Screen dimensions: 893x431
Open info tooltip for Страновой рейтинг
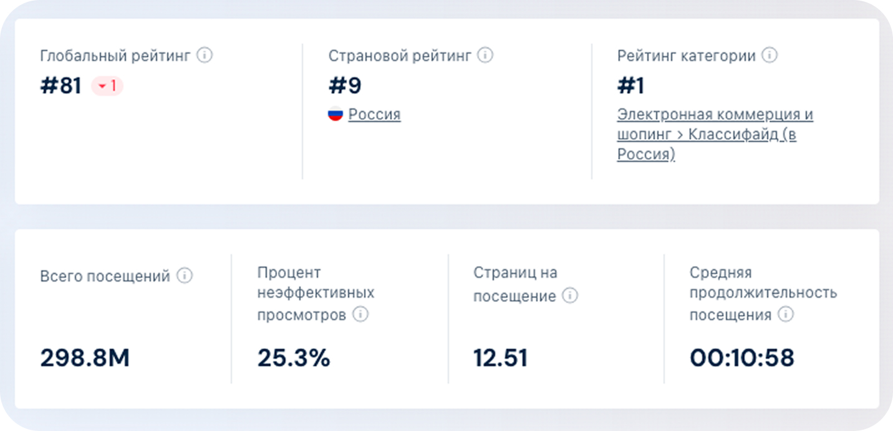click(x=485, y=55)
